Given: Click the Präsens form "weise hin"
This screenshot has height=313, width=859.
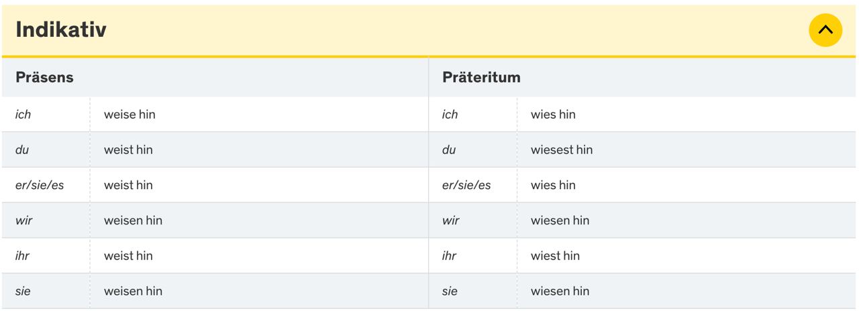Looking at the screenshot, I should [130, 115].
